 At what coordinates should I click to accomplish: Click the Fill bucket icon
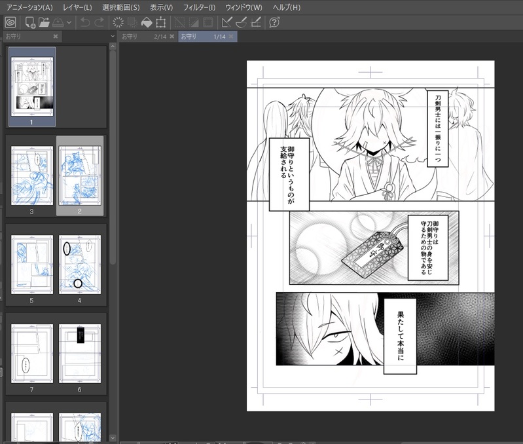coord(147,23)
